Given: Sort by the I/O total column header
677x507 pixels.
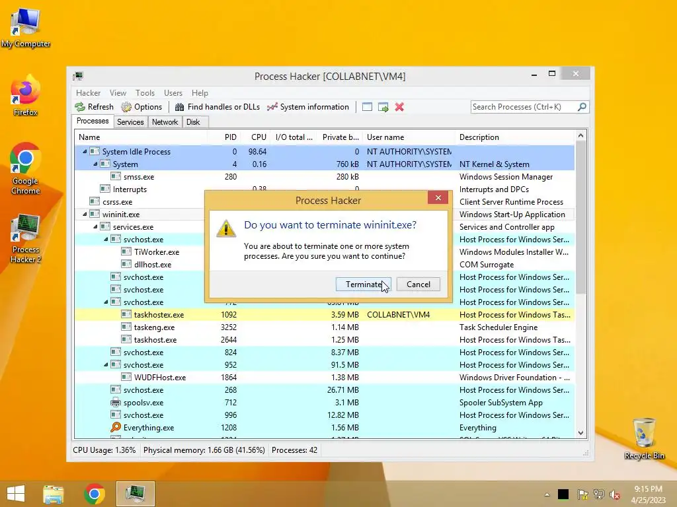Looking at the screenshot, I should (294, 137).
